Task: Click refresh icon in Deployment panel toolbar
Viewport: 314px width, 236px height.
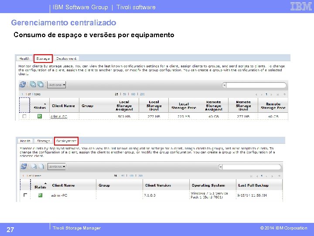Action: [x=24, y=167]
